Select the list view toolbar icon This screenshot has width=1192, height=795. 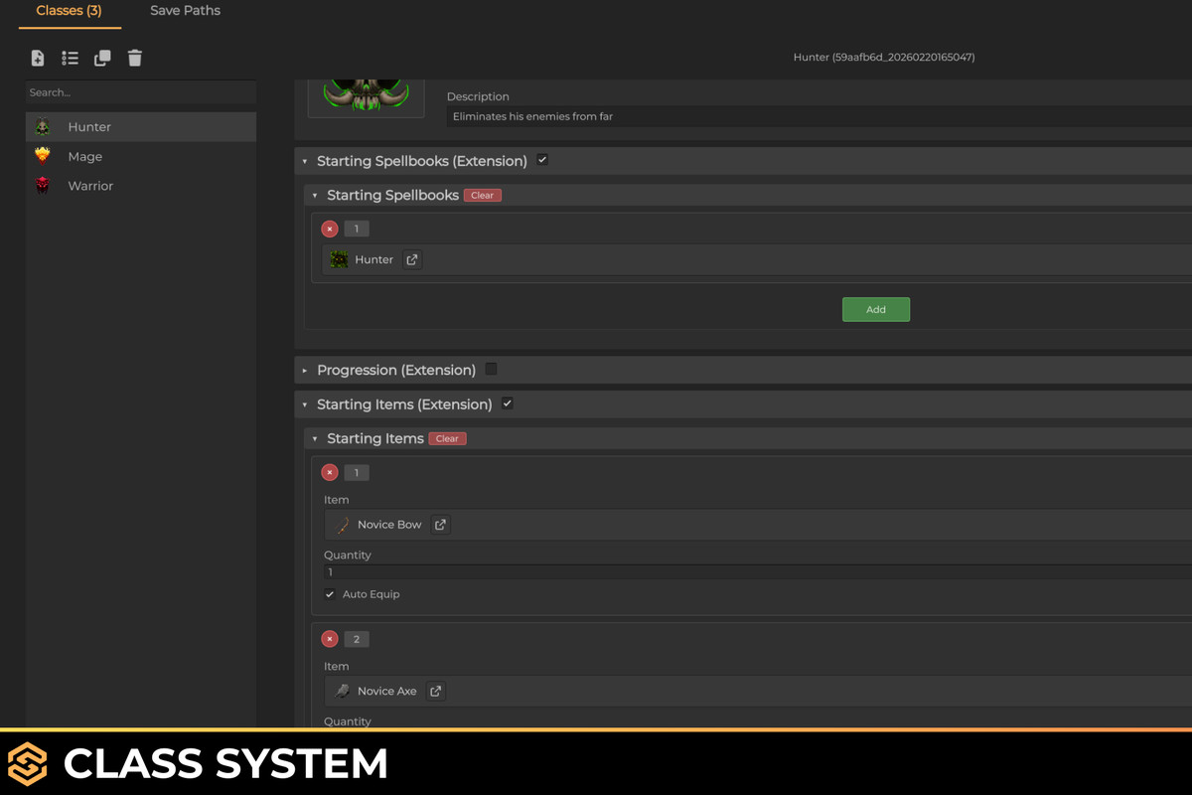point(70,58)
